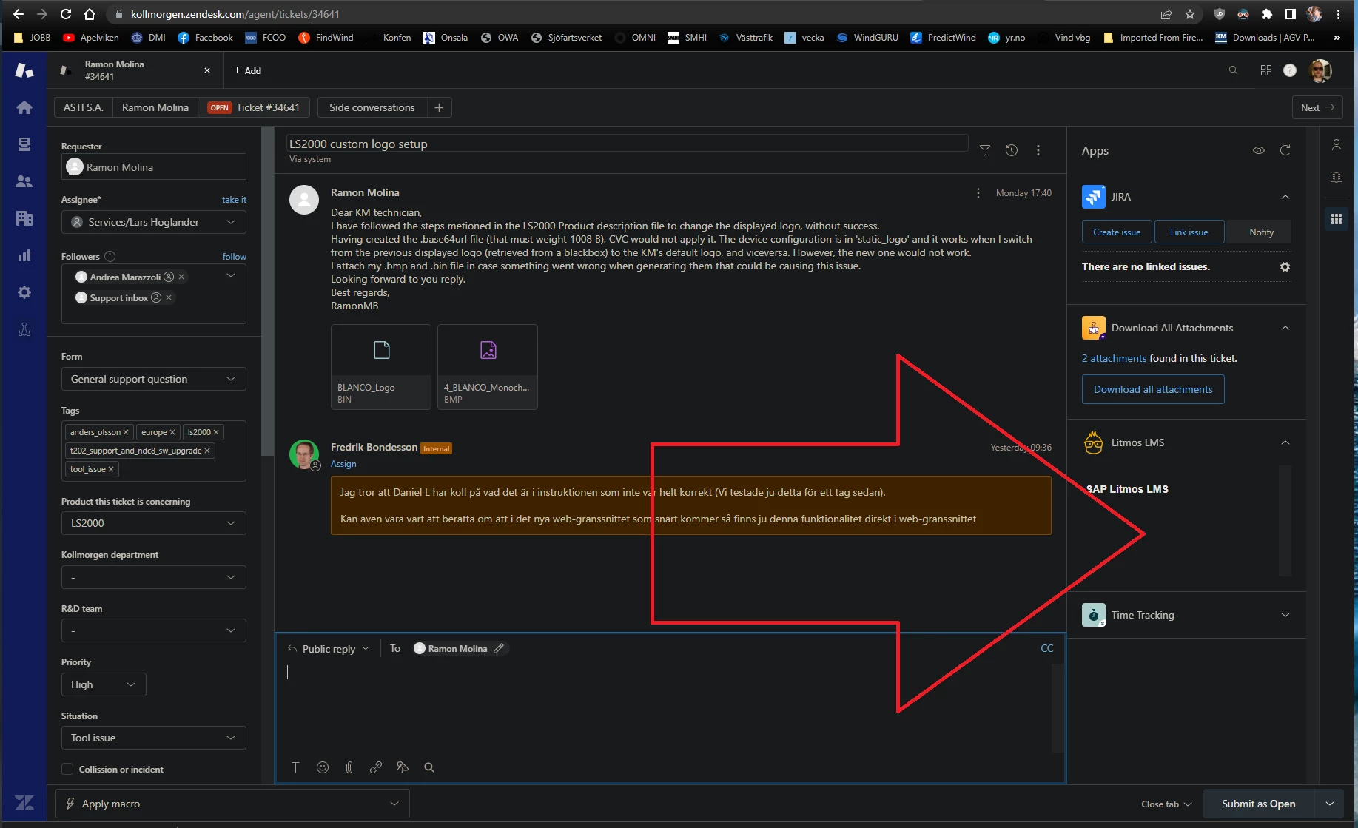Add a new ticket tab
1358x828 pixels.
[247, 70]
